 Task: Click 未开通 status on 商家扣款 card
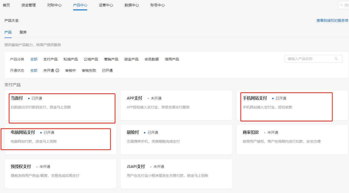point(273,132)
